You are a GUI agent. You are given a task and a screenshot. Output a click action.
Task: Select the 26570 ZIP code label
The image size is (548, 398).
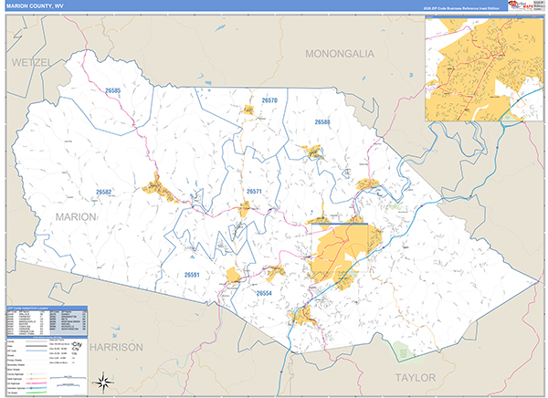(269, 100)
